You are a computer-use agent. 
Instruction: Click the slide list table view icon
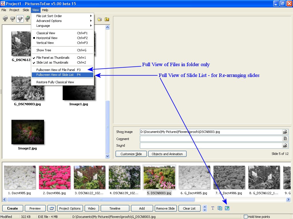tap(220, 208)
